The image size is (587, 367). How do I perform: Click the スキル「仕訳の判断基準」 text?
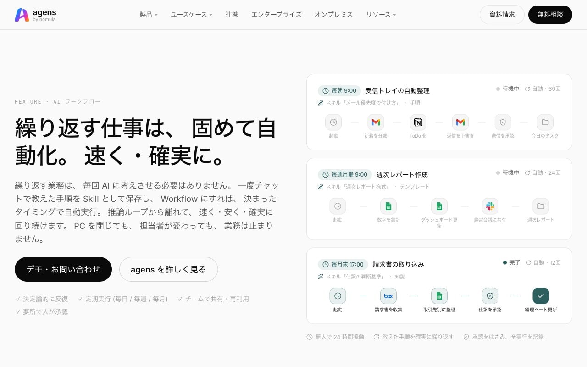pos(355,277)
